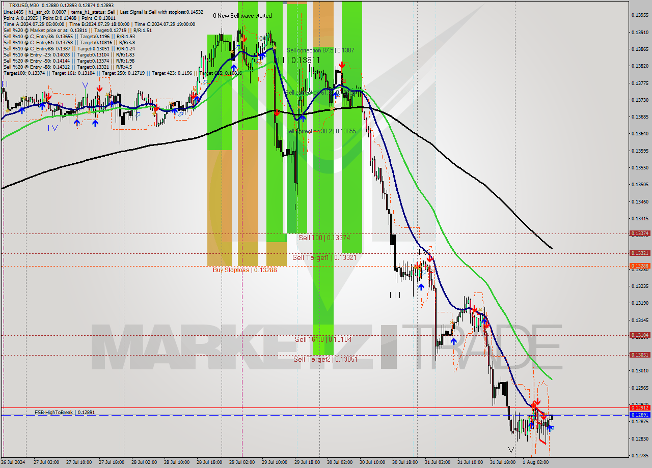Image resolution: width=652 pixels, height=468 pixels.
Task: Select the 'Buy Stoploss | 0.13288' label
Action: pos(244,270)
